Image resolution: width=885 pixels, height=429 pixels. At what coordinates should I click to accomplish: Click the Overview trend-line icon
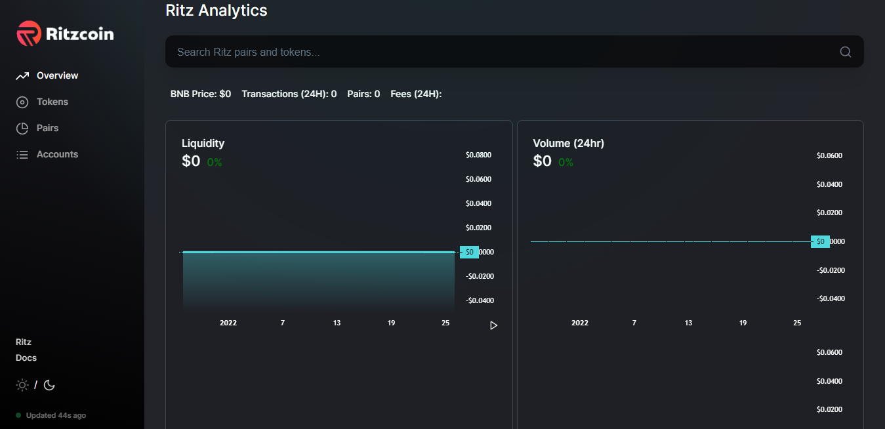[x=22, y=76]
